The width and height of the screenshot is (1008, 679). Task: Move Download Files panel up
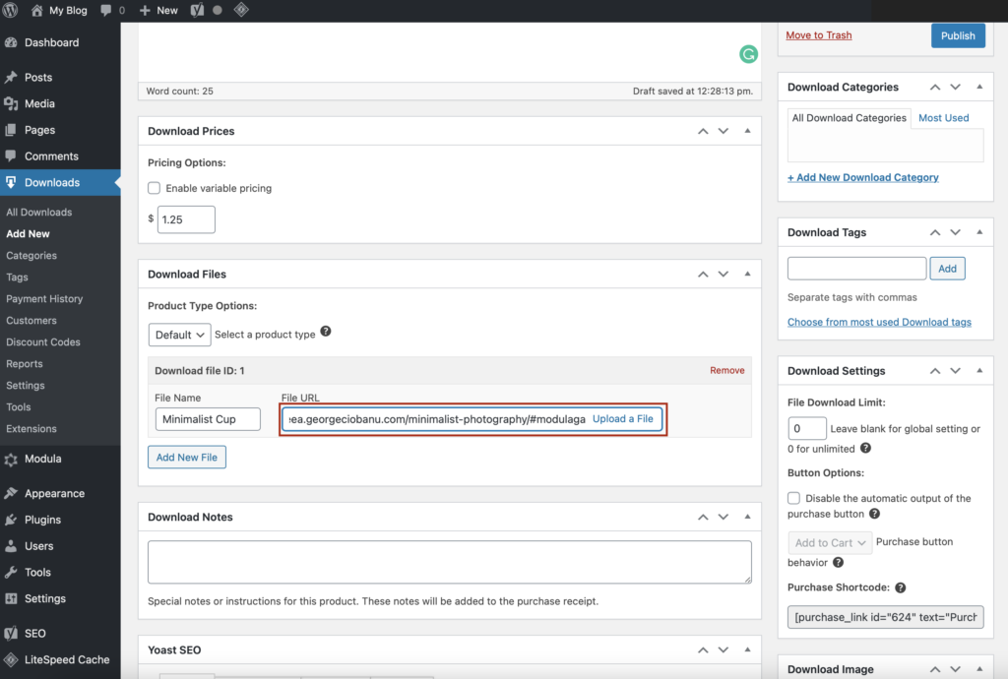pyautogui.click(x=703, y=275)
